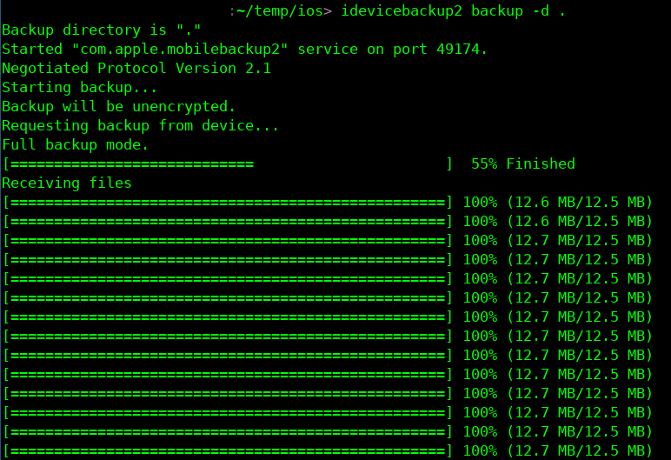Click the first 100% progress bar under Receiving files
The image size is (671, 460).
coord(228,202)
